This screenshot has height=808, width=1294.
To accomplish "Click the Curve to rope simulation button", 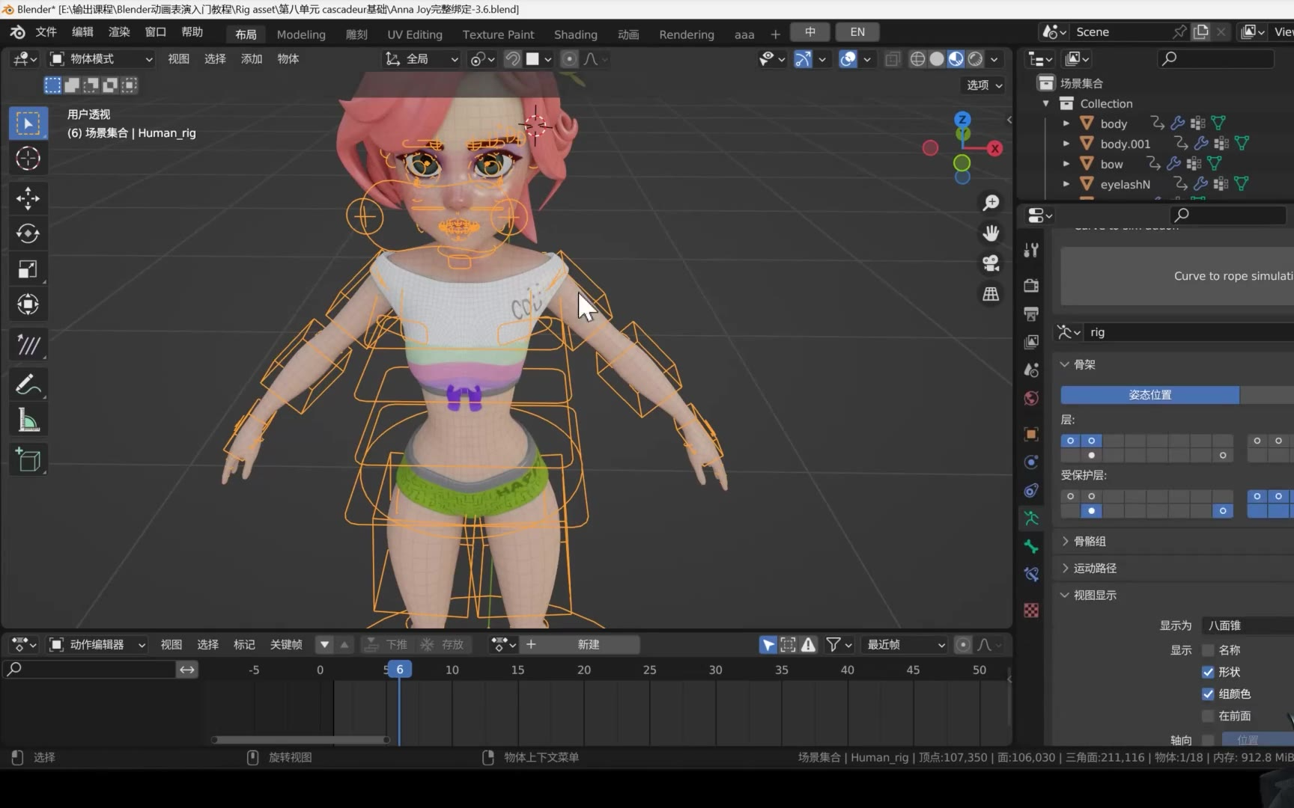I will coord(1177,276).
